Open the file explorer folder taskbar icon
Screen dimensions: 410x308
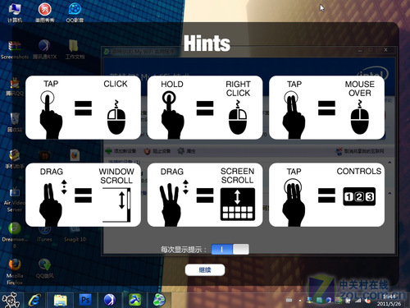(x=60, y=300)
